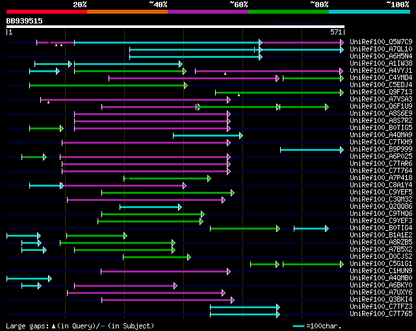416x331 pixels.
Task: Select the UniRef100_C9YEF3 label
Action: (381, 221)
